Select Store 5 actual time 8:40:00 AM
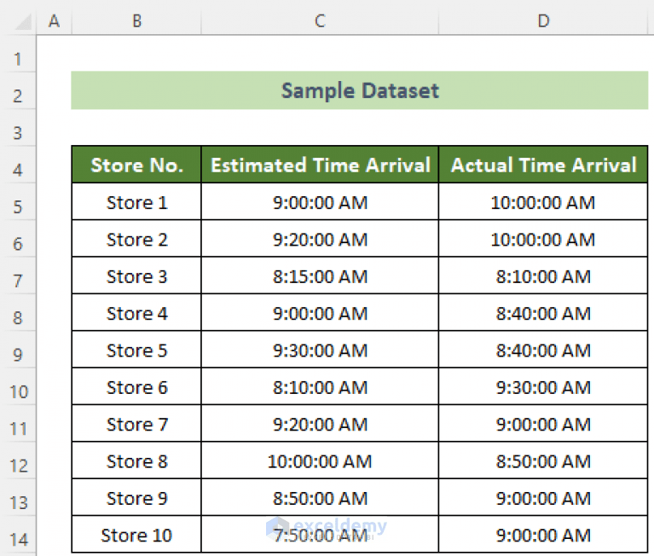 point(543,350)
